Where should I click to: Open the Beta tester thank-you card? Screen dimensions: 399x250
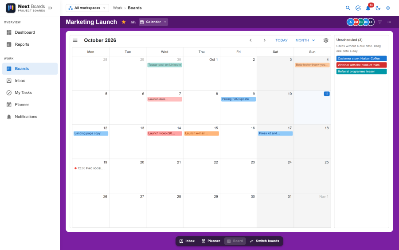pos(312,65)
